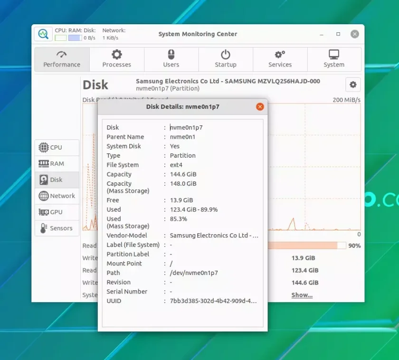Image resolution: width=399 pixels, height=360 pixels.
Task: Open disk settings gear menu
Action: click(352, 85)
